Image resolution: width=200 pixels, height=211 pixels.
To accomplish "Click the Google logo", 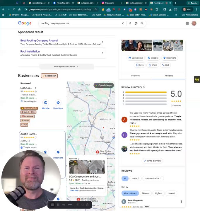I will [x=25, y=23].
